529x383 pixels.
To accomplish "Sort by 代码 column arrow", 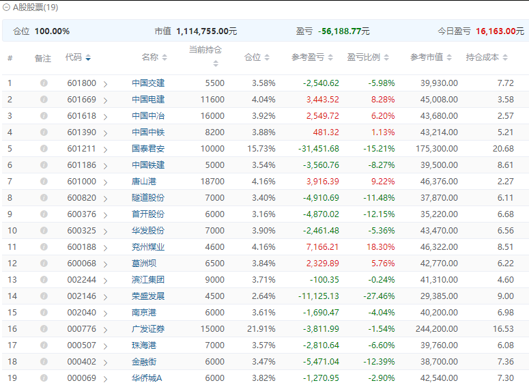I will point(88,58).
